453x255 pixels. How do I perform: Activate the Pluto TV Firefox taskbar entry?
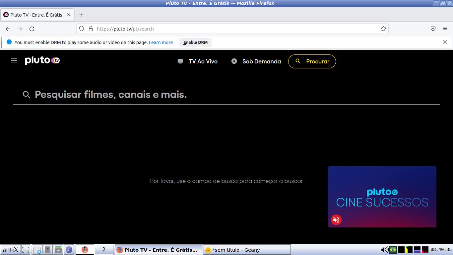click(159, 250)
